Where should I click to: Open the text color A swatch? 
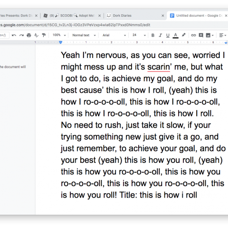[x=175, y=35]
